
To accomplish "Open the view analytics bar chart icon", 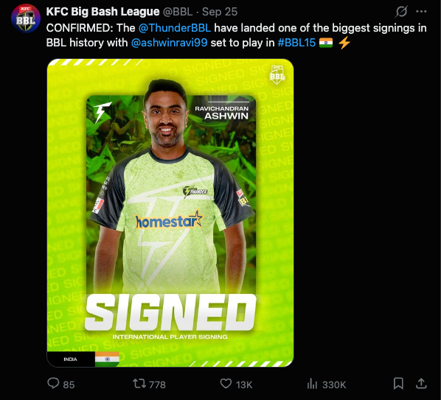I will tap(312, 384).
